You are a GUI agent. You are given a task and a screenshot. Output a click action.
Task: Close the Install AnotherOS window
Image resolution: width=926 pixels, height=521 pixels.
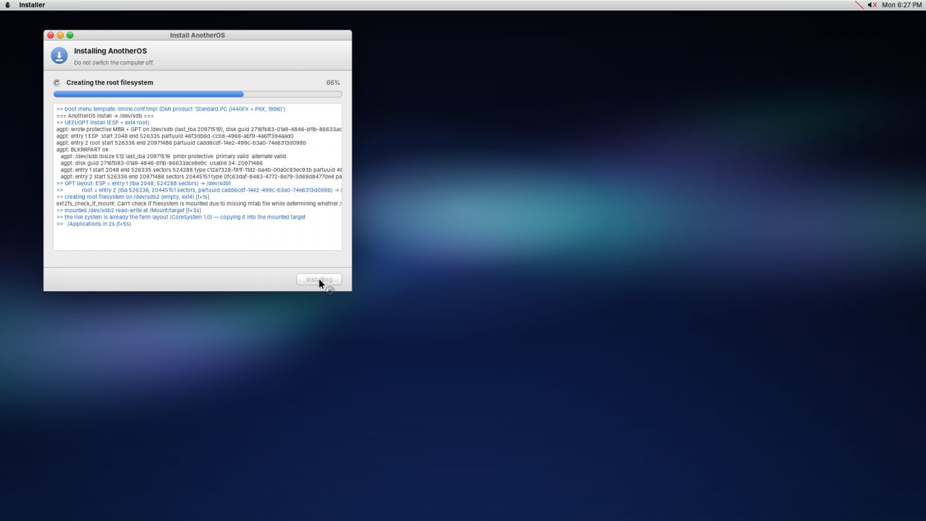point(51,35)
